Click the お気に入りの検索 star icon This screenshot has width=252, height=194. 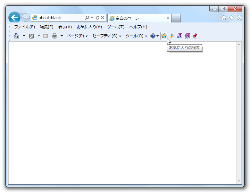(164, 36)
